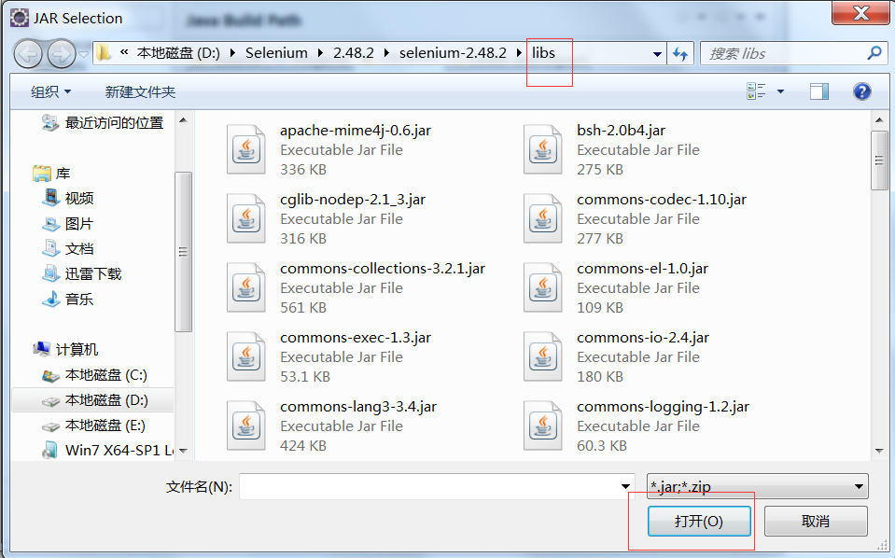Image resolution: width=895 pixels, height=558 pixels.
Task: Click the refresh icon next to address bar
Action: (679, 53)
